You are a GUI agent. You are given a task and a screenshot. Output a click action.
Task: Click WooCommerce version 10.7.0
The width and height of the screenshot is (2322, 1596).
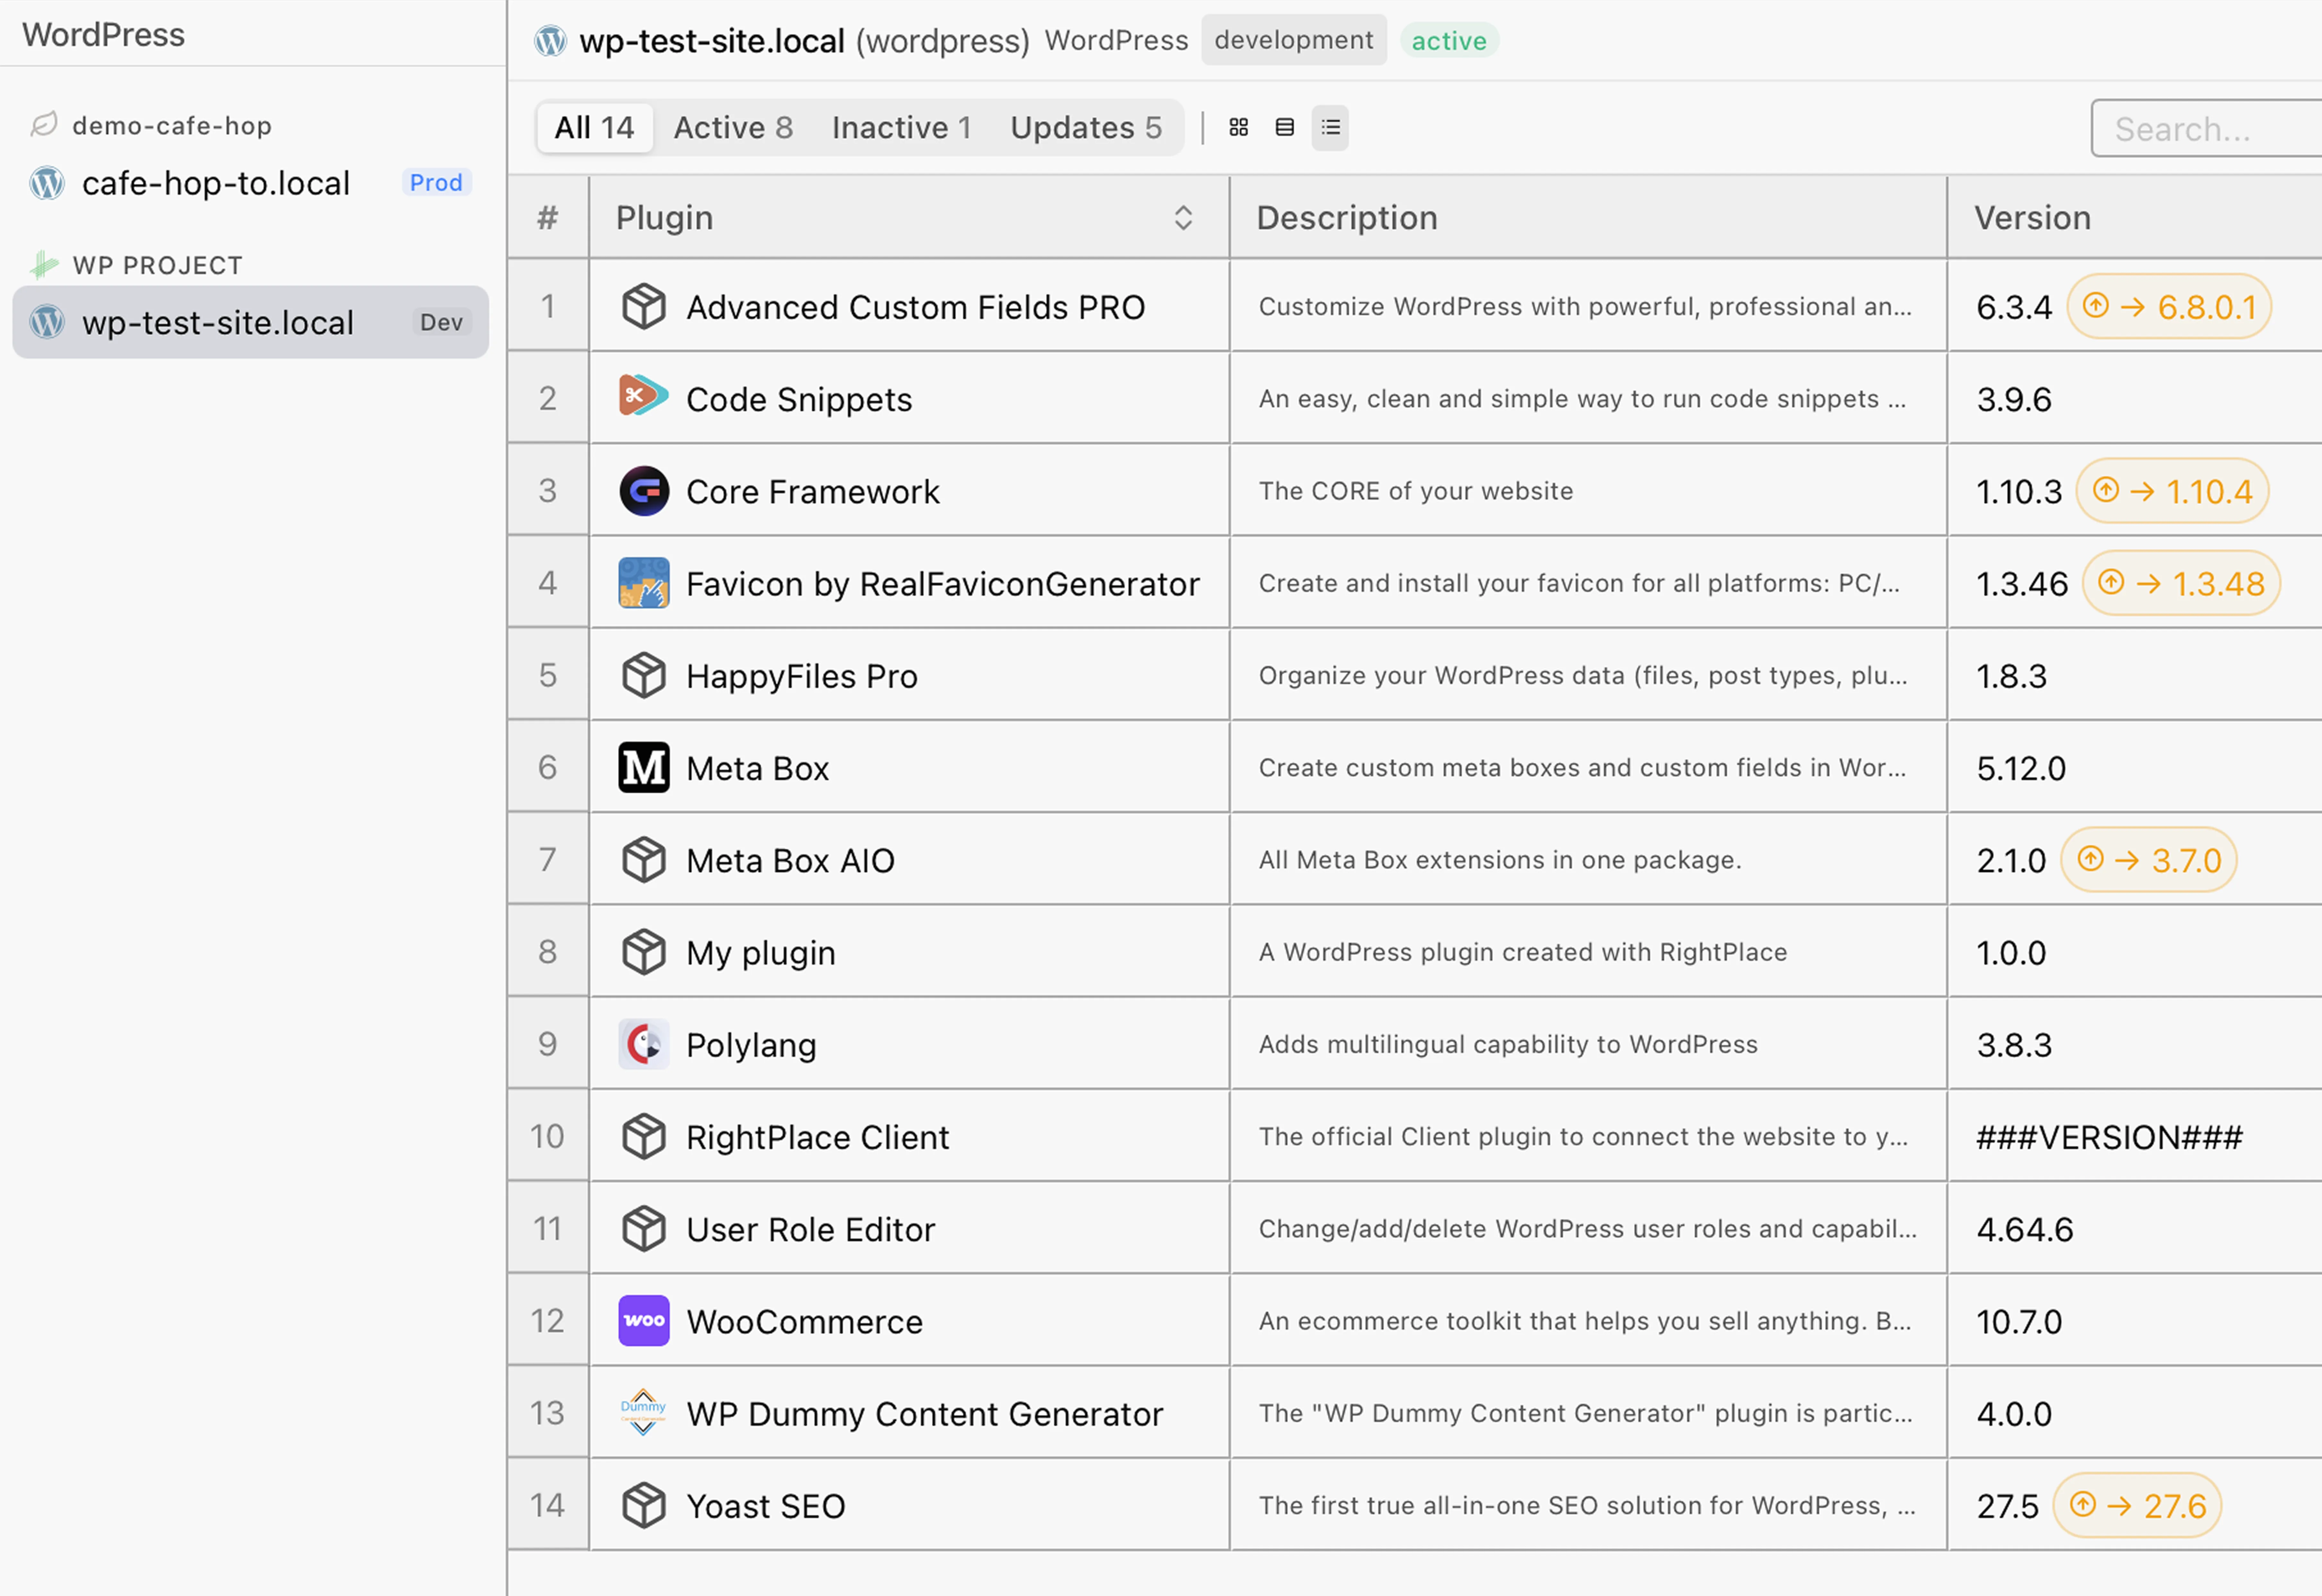coord(2019,1322)
